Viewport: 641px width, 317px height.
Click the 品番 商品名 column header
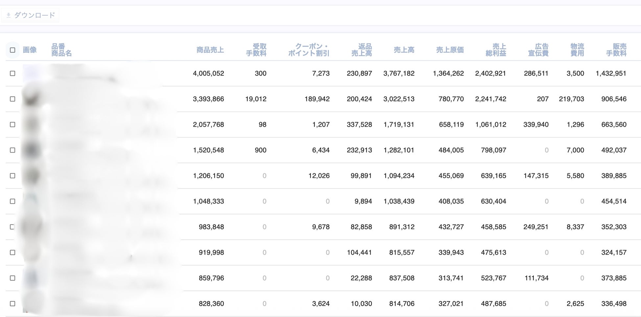point(61,50)
